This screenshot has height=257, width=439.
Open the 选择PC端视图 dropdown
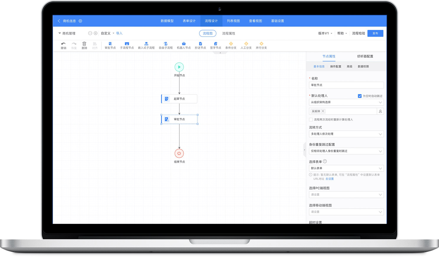pyautogui.click(x=346, y=195)
